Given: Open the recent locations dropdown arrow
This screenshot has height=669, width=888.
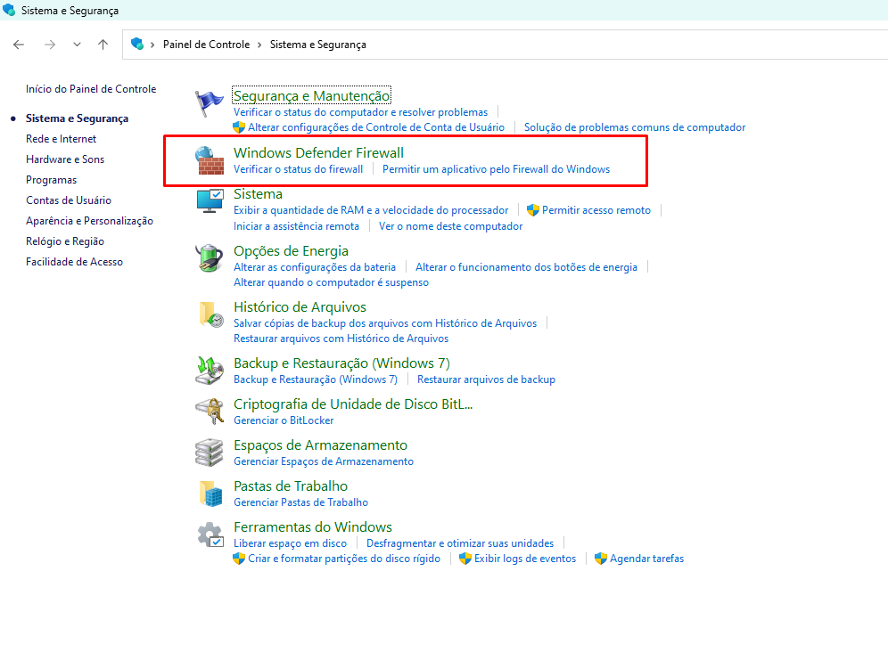Looking at the screenshot, I should [x=77, y=45].
